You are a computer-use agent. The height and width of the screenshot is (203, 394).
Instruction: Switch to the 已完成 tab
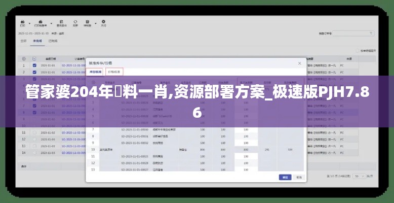[53, 41]
